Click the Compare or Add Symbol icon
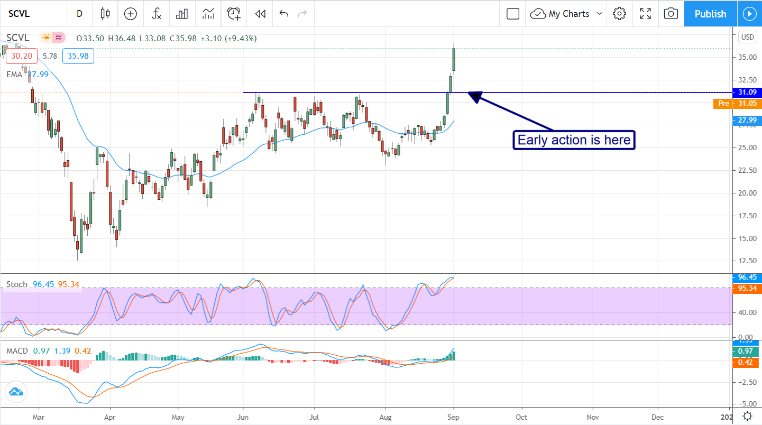762x425 pixels. point(130,14)
